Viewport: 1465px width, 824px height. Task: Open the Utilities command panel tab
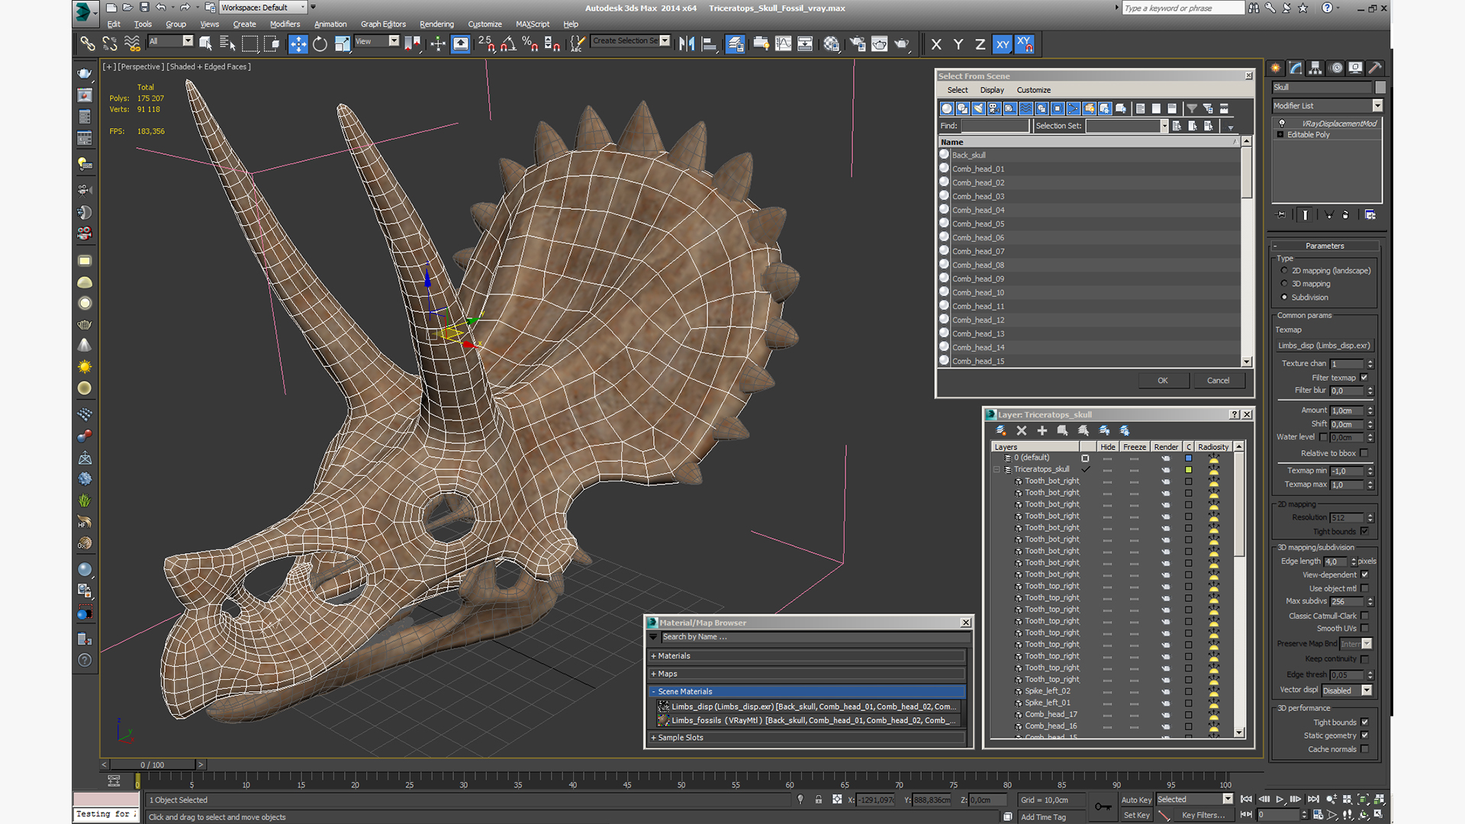(1374, 68)
